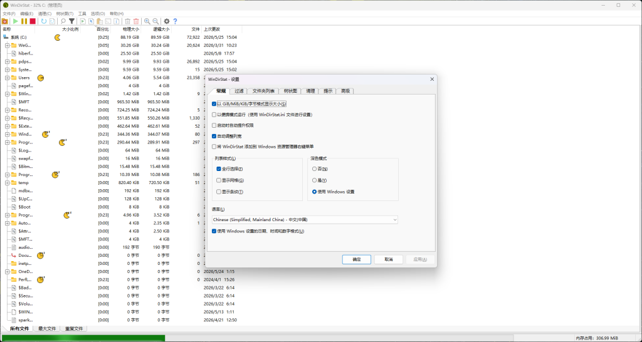Viewport: 642px width, 342px height.
Task: Click the red permanent delete icon
Action: point(136,21)
